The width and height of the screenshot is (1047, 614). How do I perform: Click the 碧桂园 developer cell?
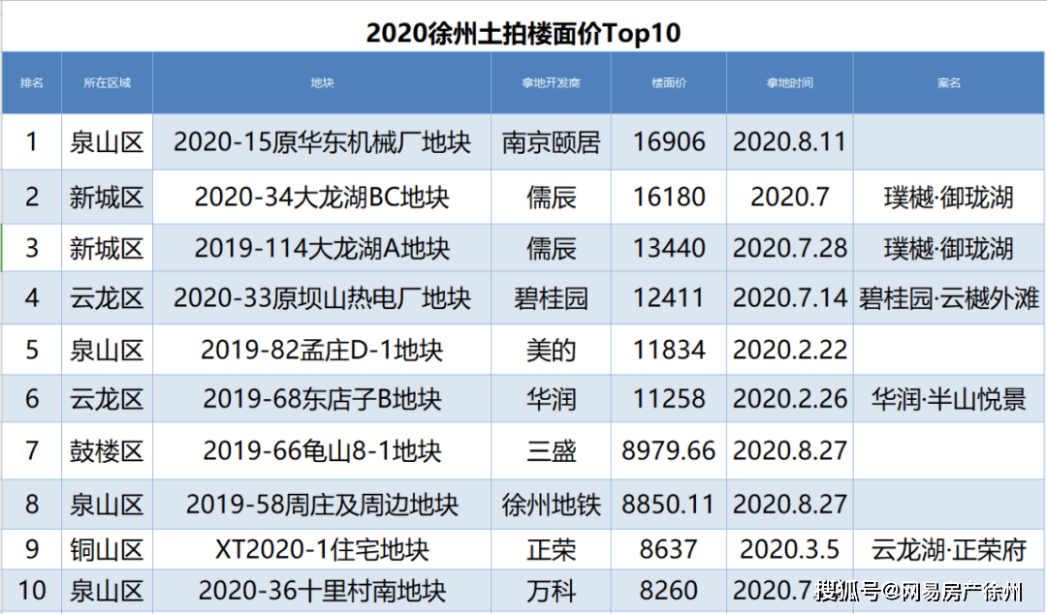[x=551, y=297]
